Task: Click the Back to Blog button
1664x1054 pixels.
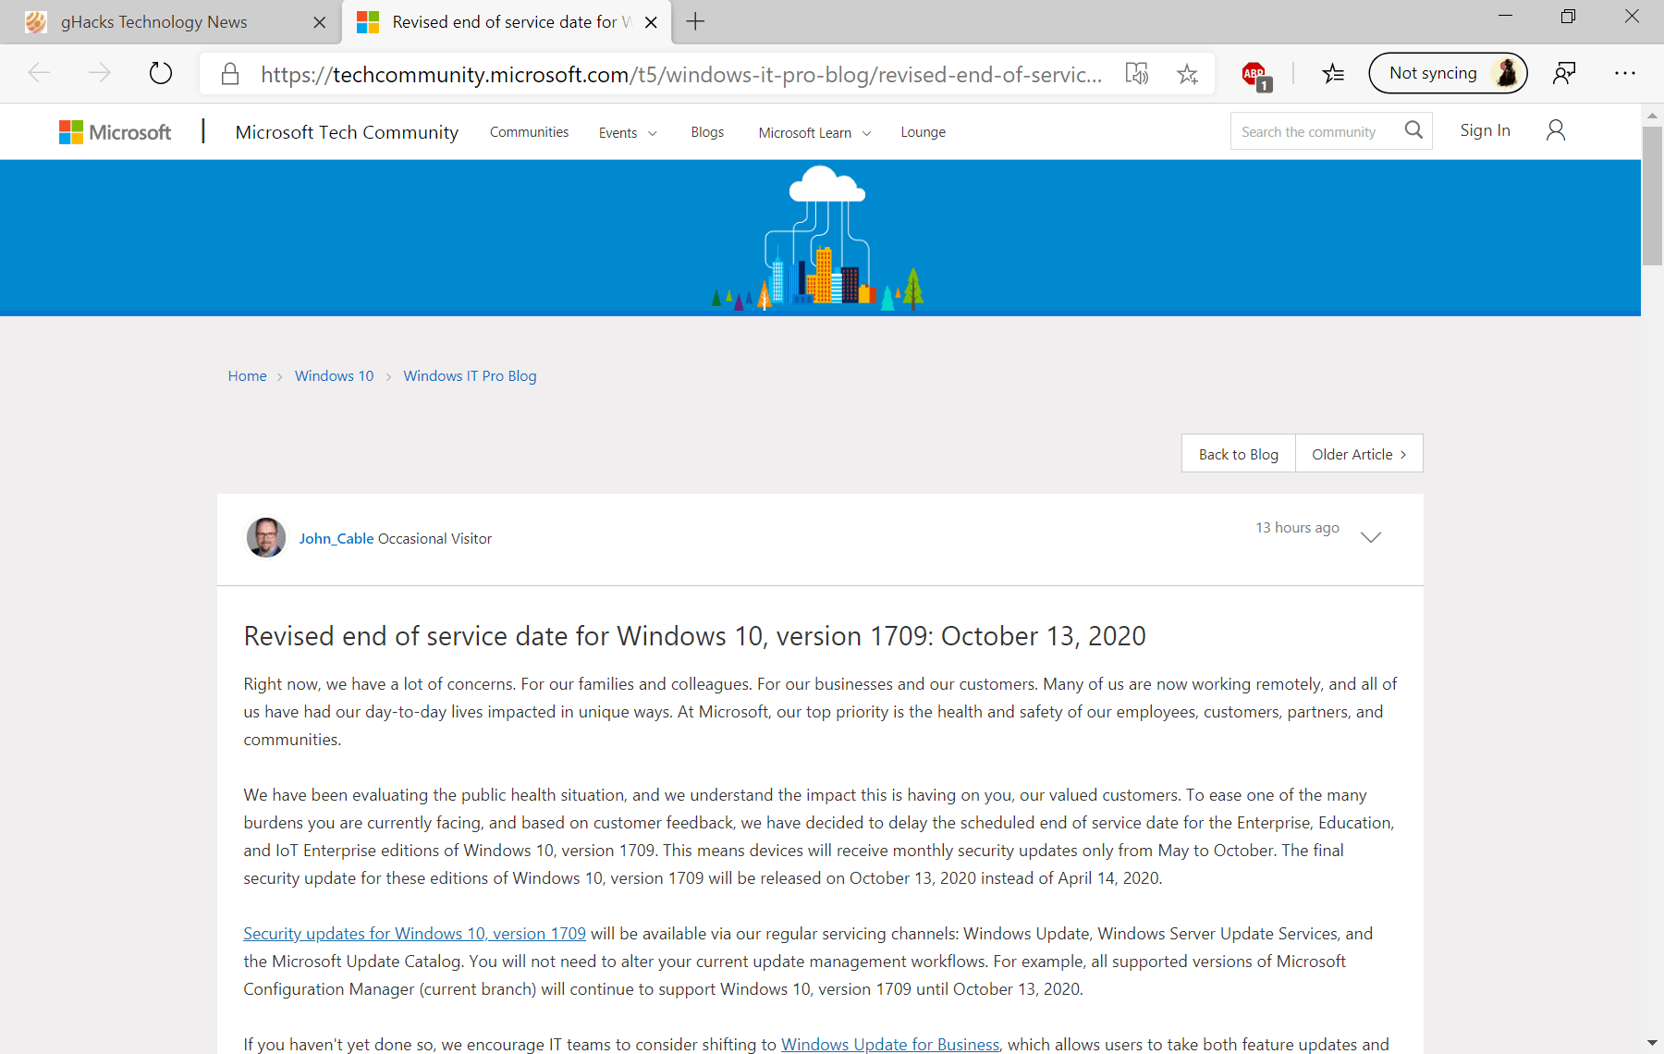Action: point(1238,453)
